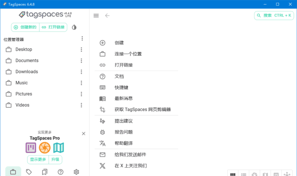Click the 创建 menu entry

(x=136, y=43)
